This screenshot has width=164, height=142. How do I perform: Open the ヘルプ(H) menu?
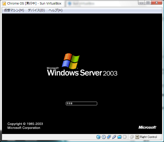pos(55,10)
